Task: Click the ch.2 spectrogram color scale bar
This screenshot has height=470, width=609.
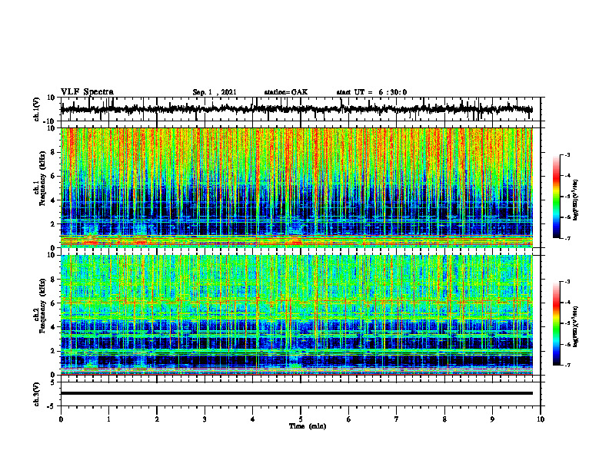Action: [x=556, y=323]
